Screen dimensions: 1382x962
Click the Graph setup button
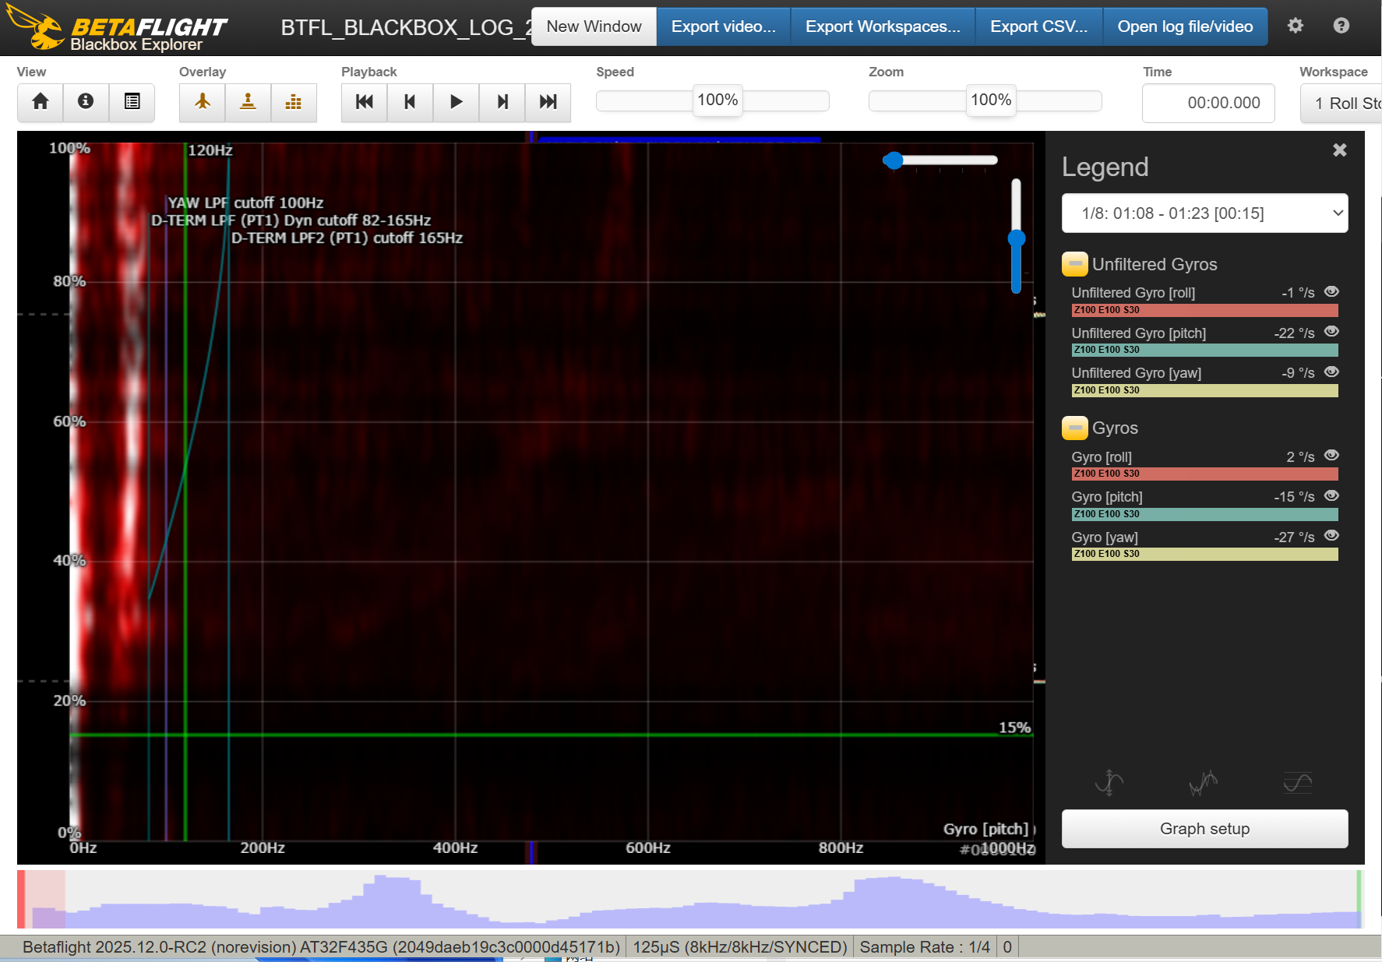1204,829
